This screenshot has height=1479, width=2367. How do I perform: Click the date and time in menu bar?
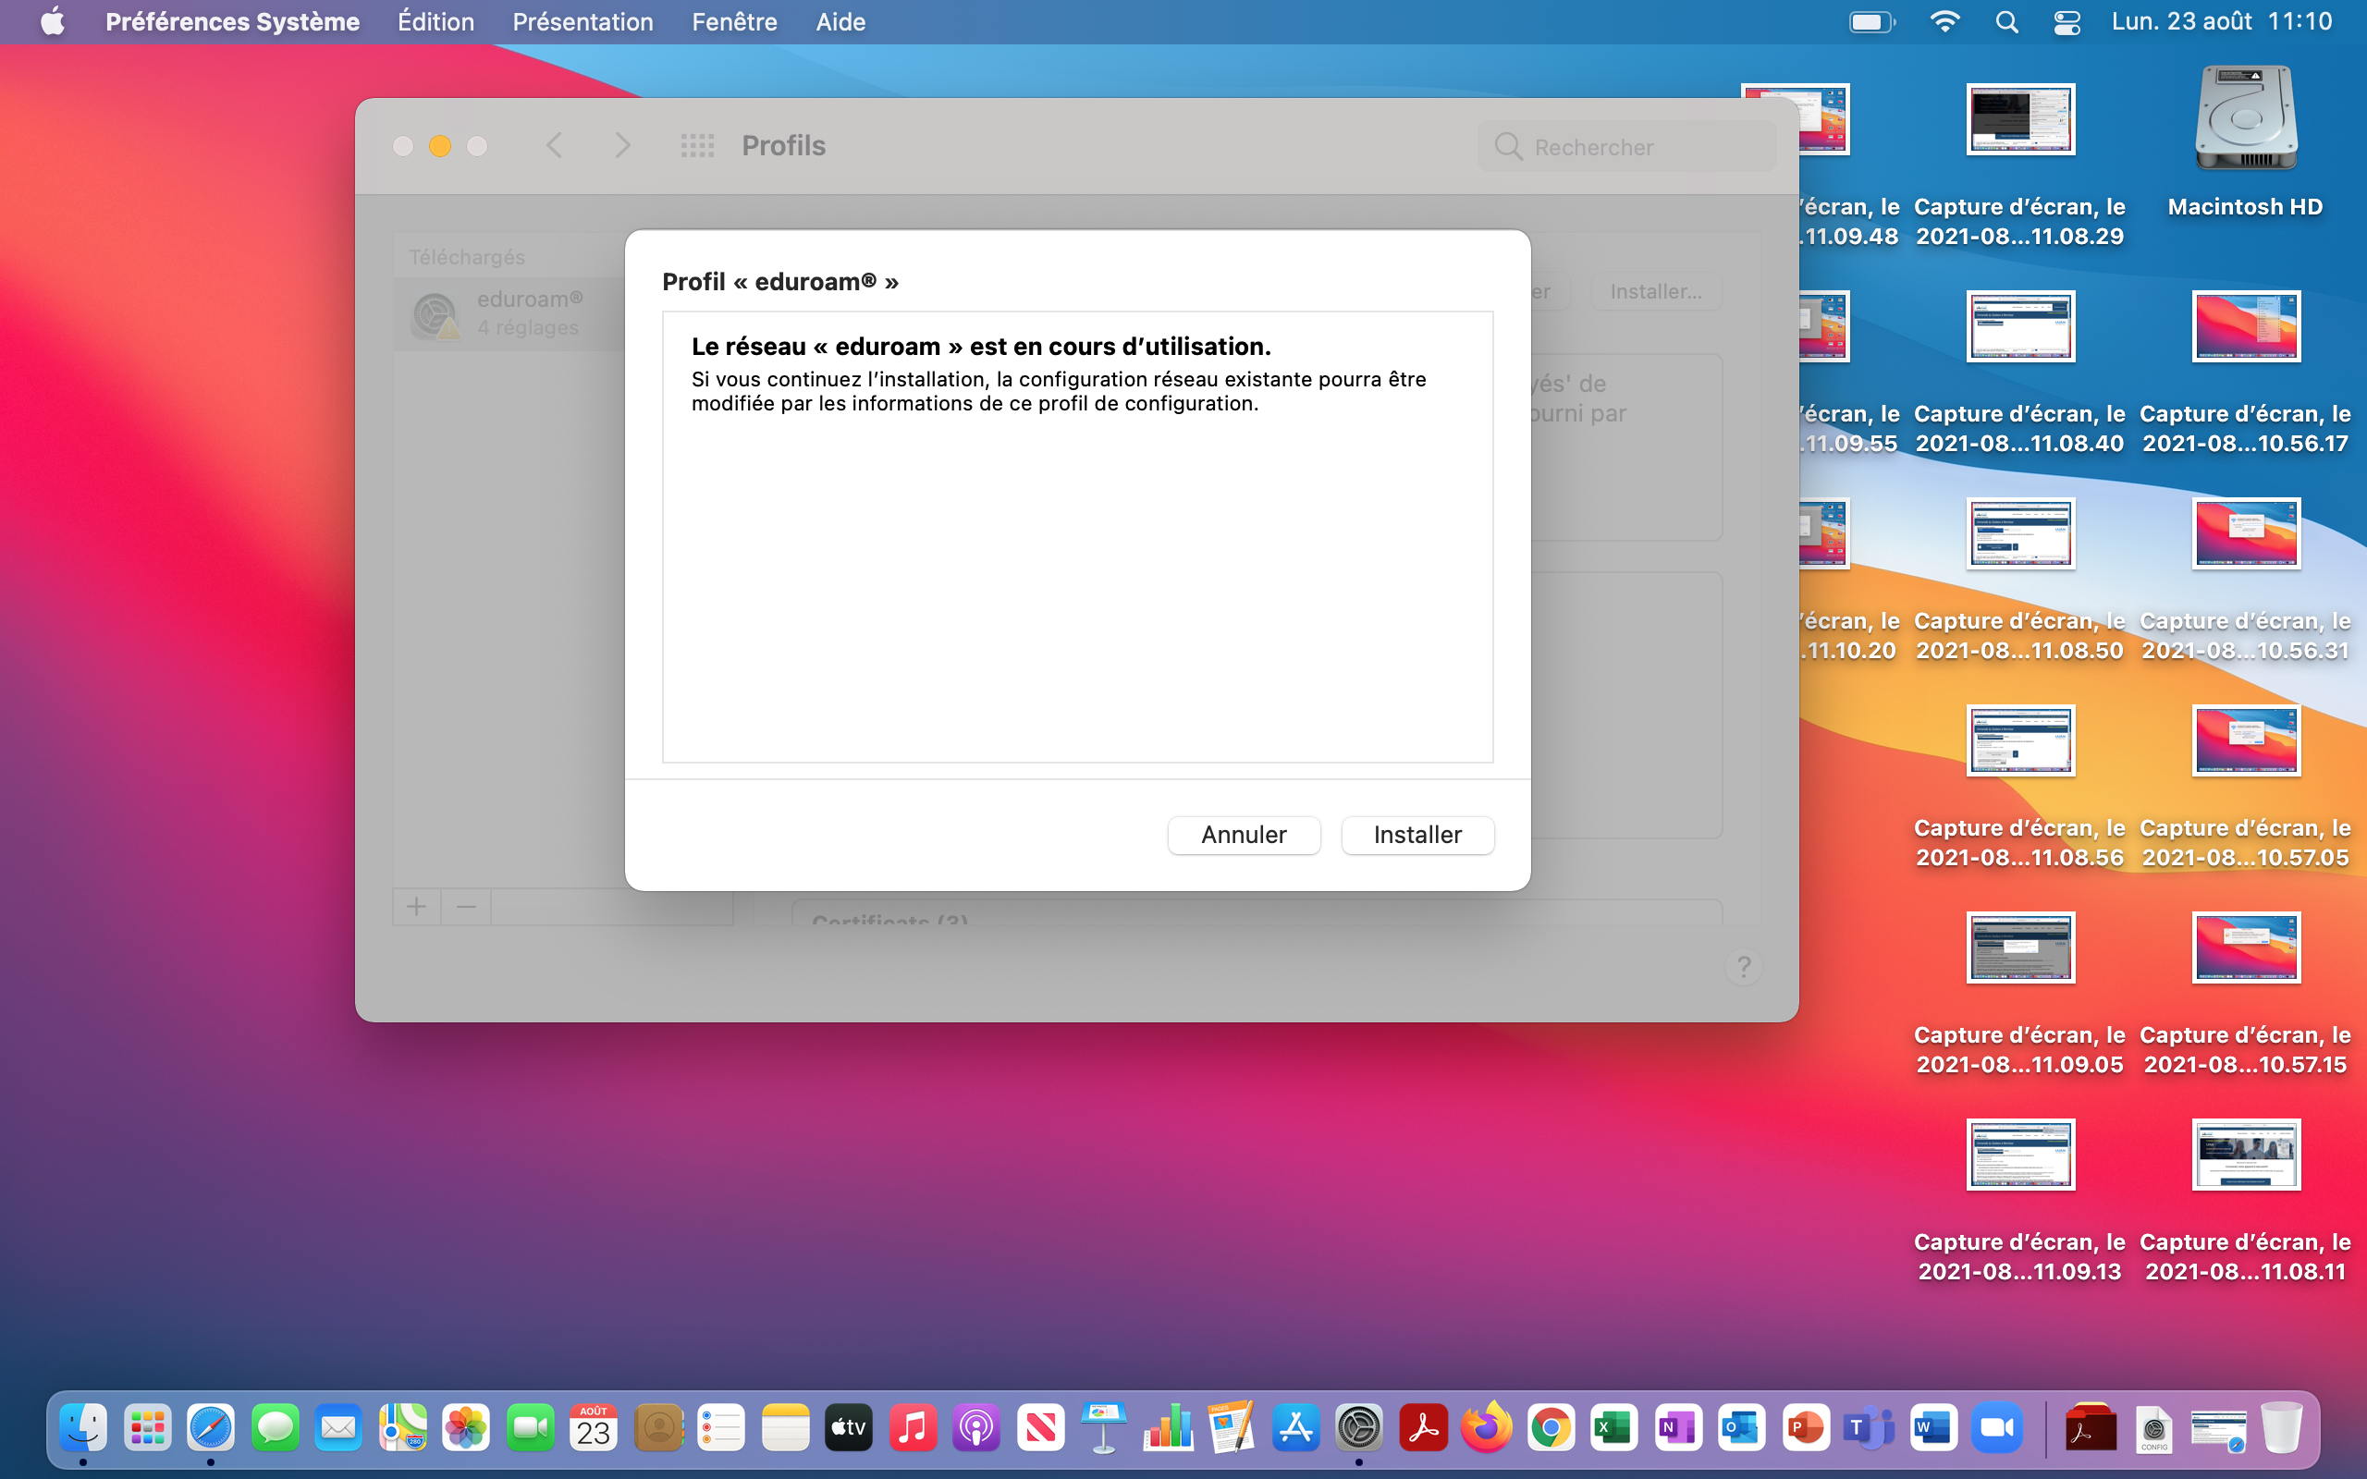(2221, 21)
